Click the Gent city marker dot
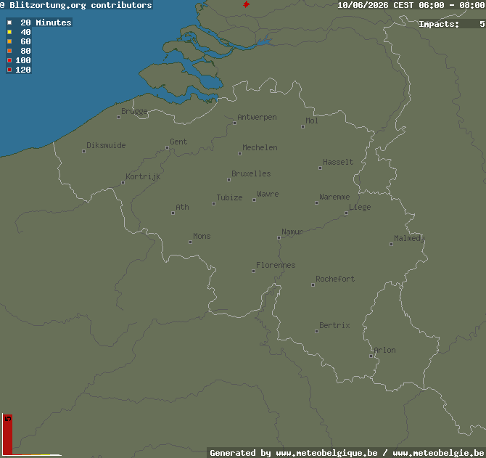486x458 pixels. 167,148
